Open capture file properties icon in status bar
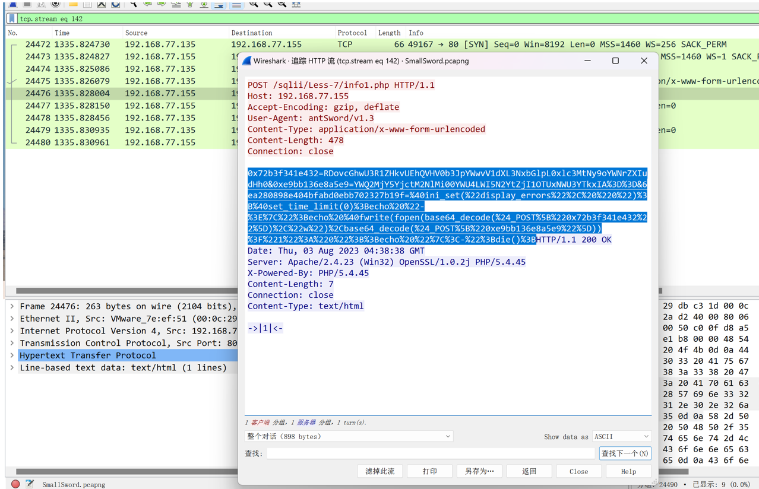The height and width of the screenshot is (489, 759). [x=30, y=484]
